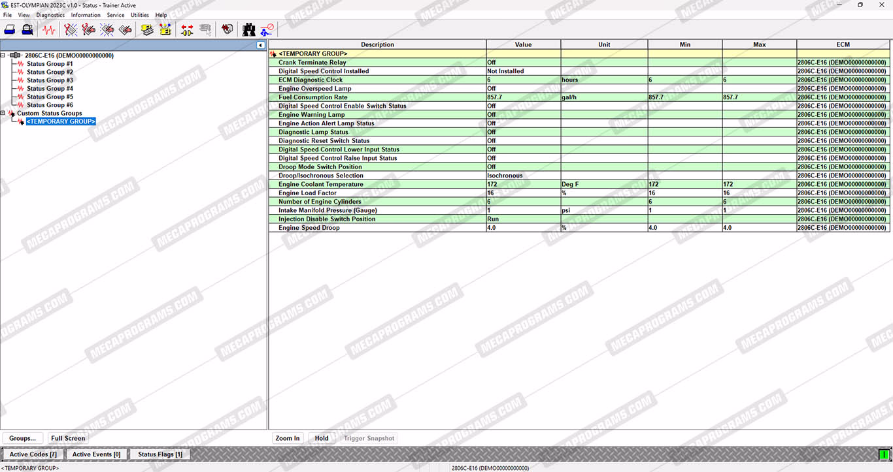Viewport: 893px width, 472px height.
Task: Click the binoculars toolbar icon
Action: pos(249,29)
